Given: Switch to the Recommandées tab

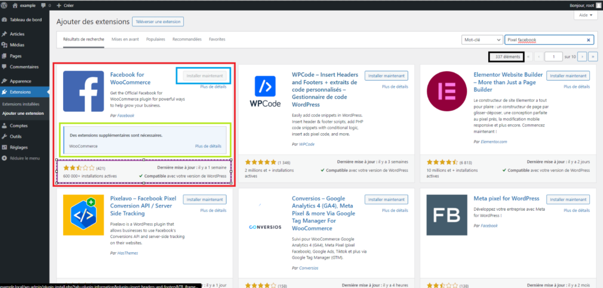Looking at the screenshot, I should [187, 39].
